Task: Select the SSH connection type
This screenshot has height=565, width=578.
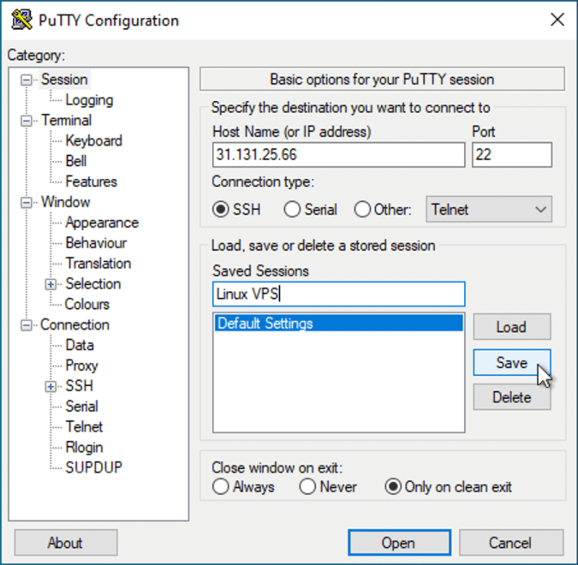Action: coord(221,209)
